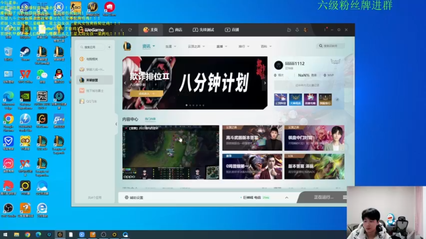The width and height of the screenshot is (426, 239).
Task: Show previous banner with the left arrow
Action: pyautogui.click(x=125, y=83)
